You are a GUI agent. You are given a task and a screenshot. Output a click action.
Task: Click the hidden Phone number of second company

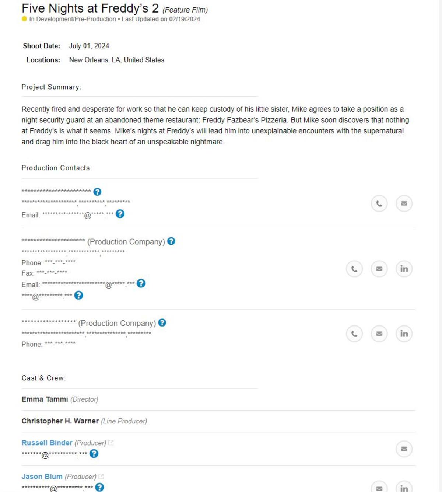(x=60, y=343)
